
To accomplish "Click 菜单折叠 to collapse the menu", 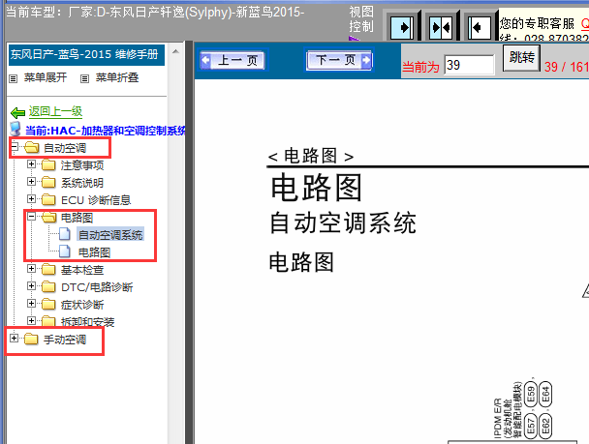I will (x=117, y=77).
